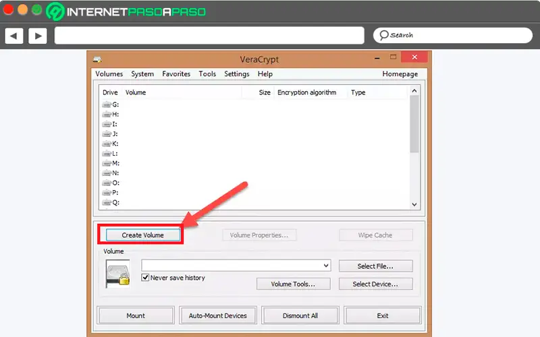Screen dimensions: 540x337
Task: Click the Search field in browser frame
Action: click(453, 35)
